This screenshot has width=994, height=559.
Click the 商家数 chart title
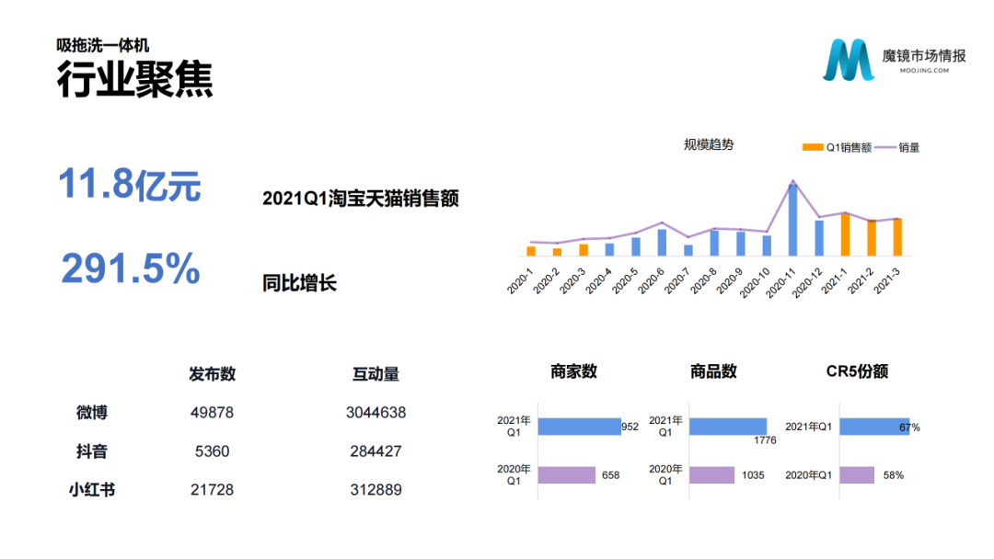coord(573,371)
